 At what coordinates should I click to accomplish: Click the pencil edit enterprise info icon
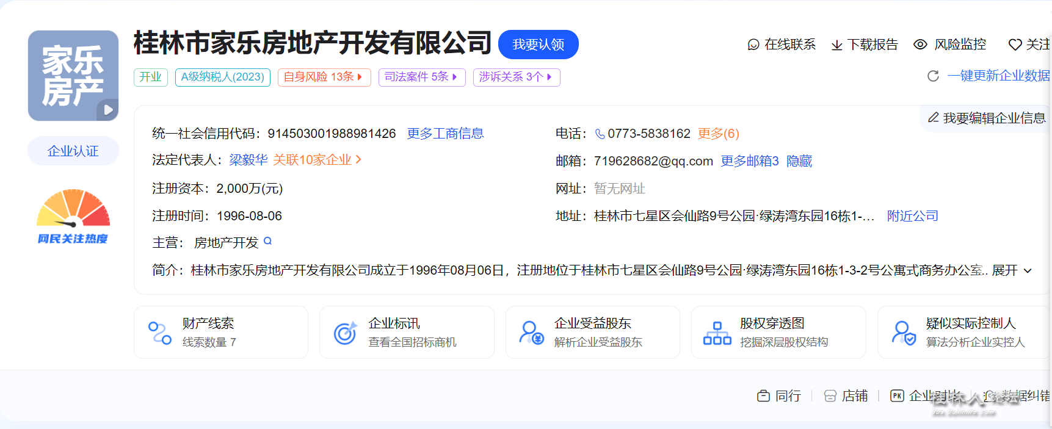pos(933,118)
